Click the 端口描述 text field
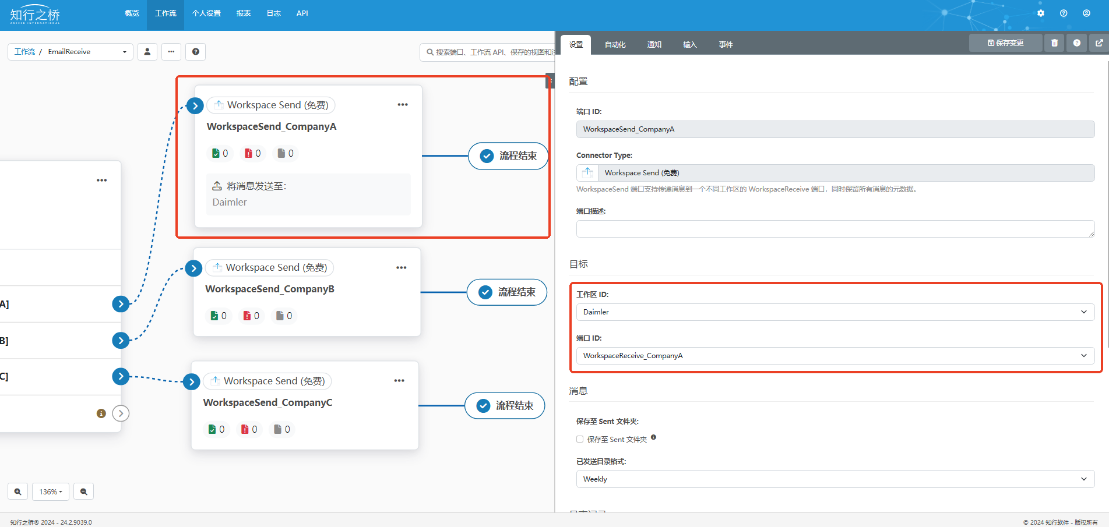The height and width of the screenshot is (527, 1109). tap(835, 229)
